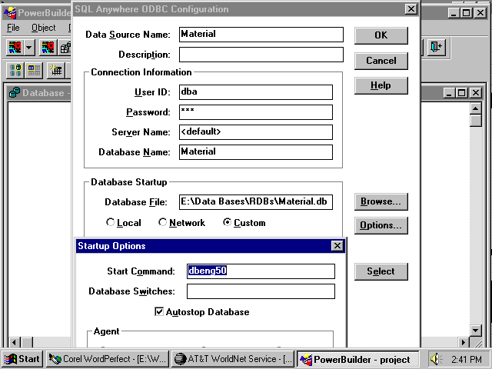Click the Database Switches input field
492x369 pixels.
coord(261,291)
